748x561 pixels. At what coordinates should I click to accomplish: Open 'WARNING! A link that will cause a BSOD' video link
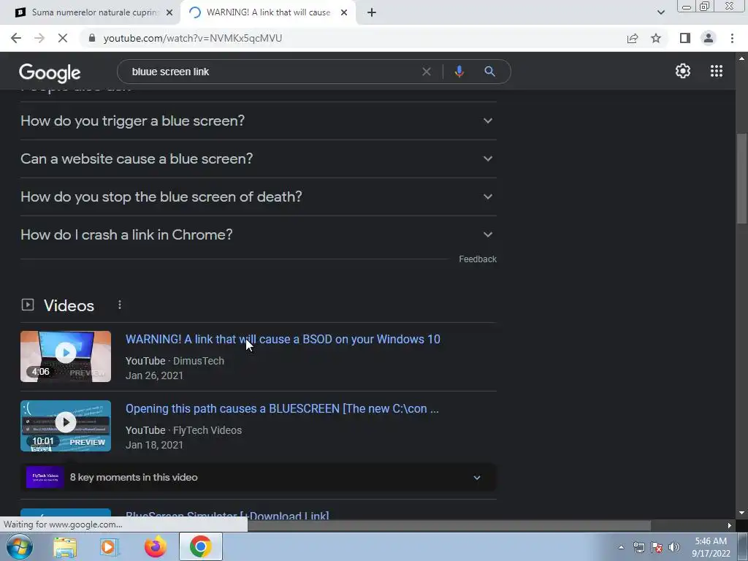click(x=283, y=339)
